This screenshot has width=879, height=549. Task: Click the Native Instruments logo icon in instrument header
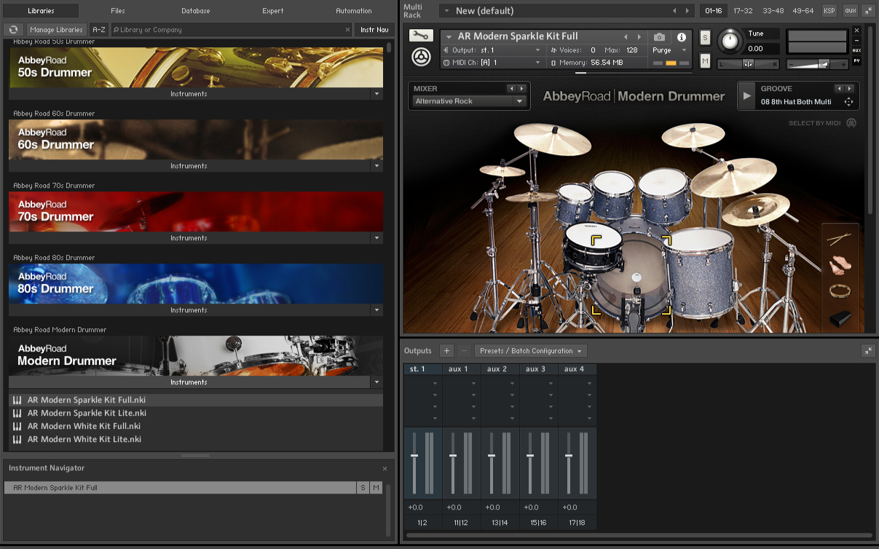[421, 57]
